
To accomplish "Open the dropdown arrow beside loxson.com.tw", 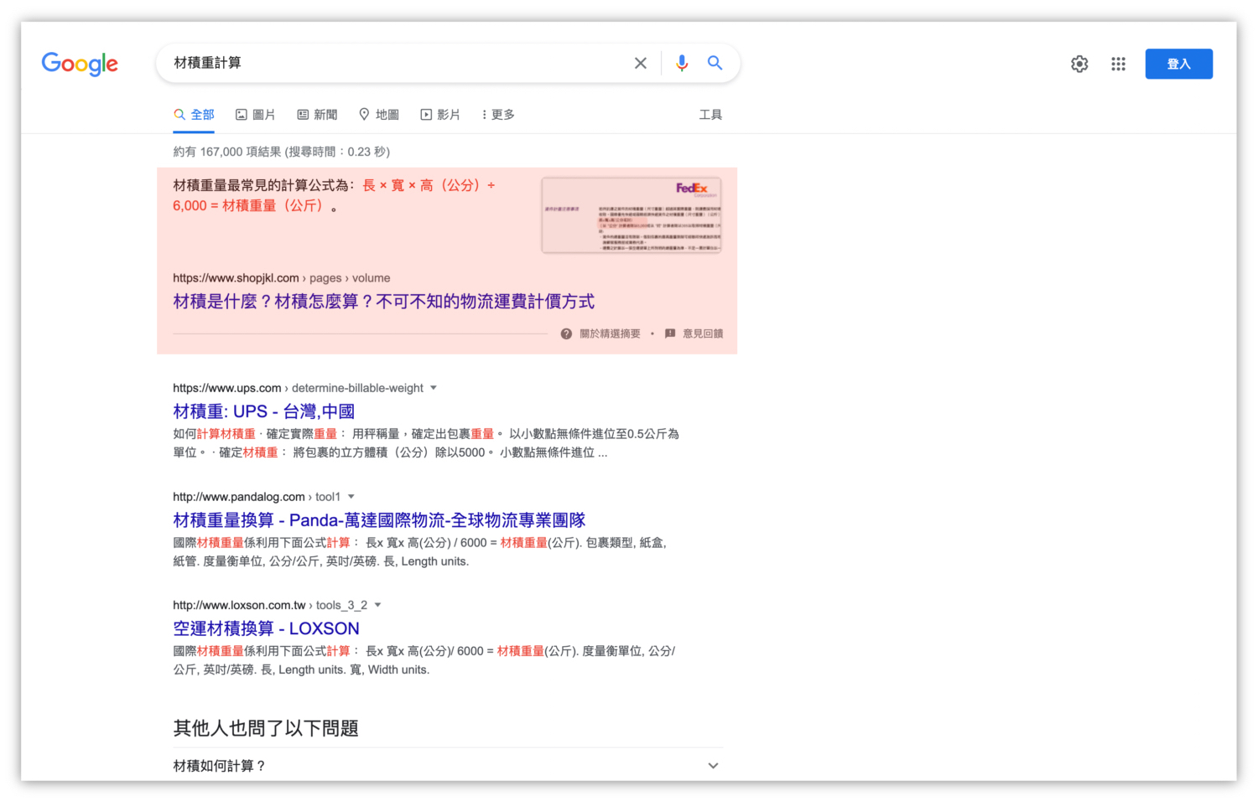I will tap(378, 604).
